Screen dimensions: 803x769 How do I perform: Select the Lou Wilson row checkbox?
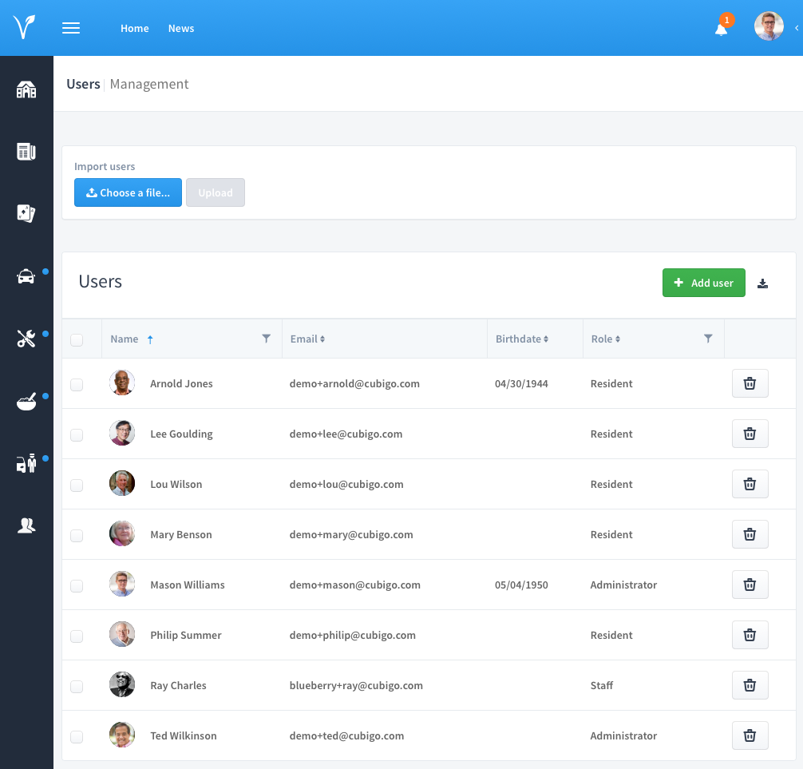[x=77, y=486]
